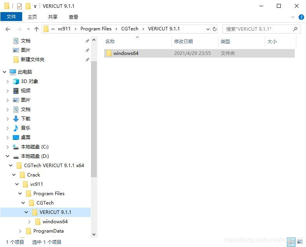Open pinned 文档 in Quick Access

click(26, 41)
